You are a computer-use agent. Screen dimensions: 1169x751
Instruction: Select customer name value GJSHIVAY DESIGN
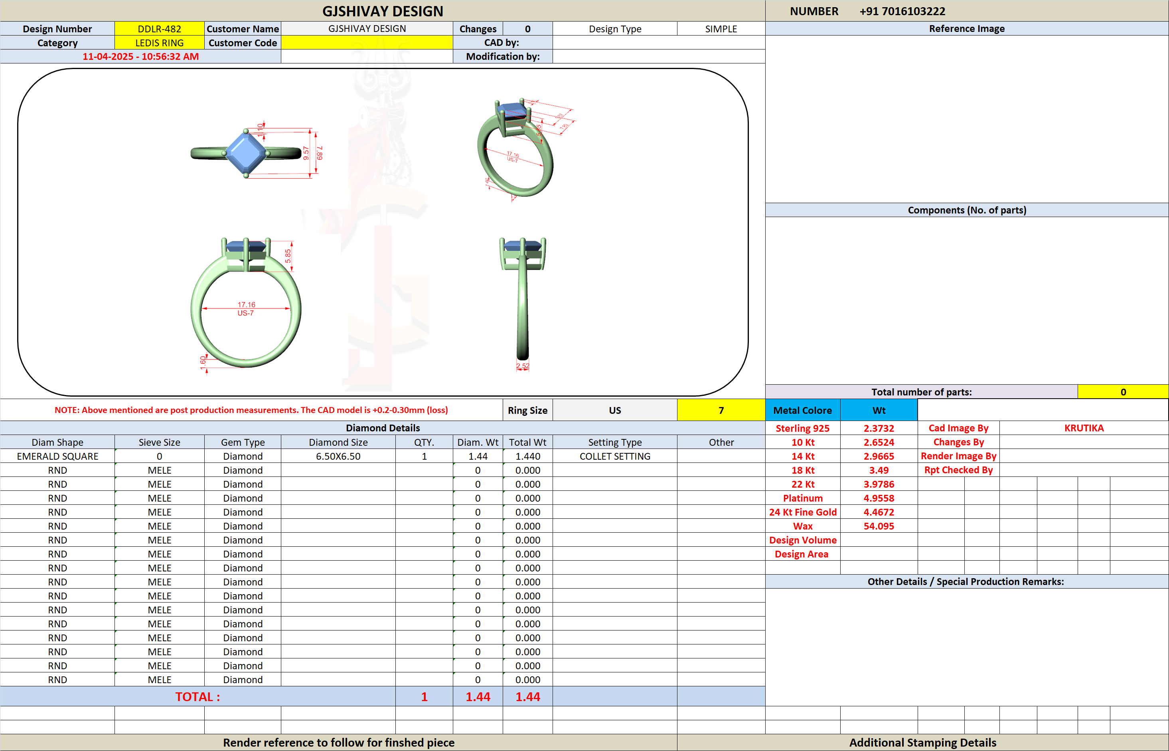pos(367,29)
